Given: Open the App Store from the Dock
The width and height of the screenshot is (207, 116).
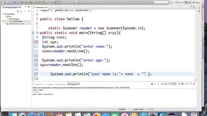Looking at the screenshot, I should coord(143,114).
